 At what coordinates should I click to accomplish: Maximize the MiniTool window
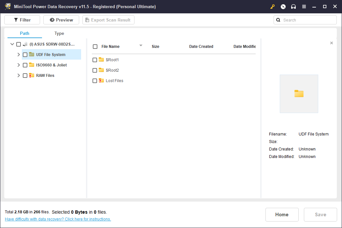[x=324, y=7]
